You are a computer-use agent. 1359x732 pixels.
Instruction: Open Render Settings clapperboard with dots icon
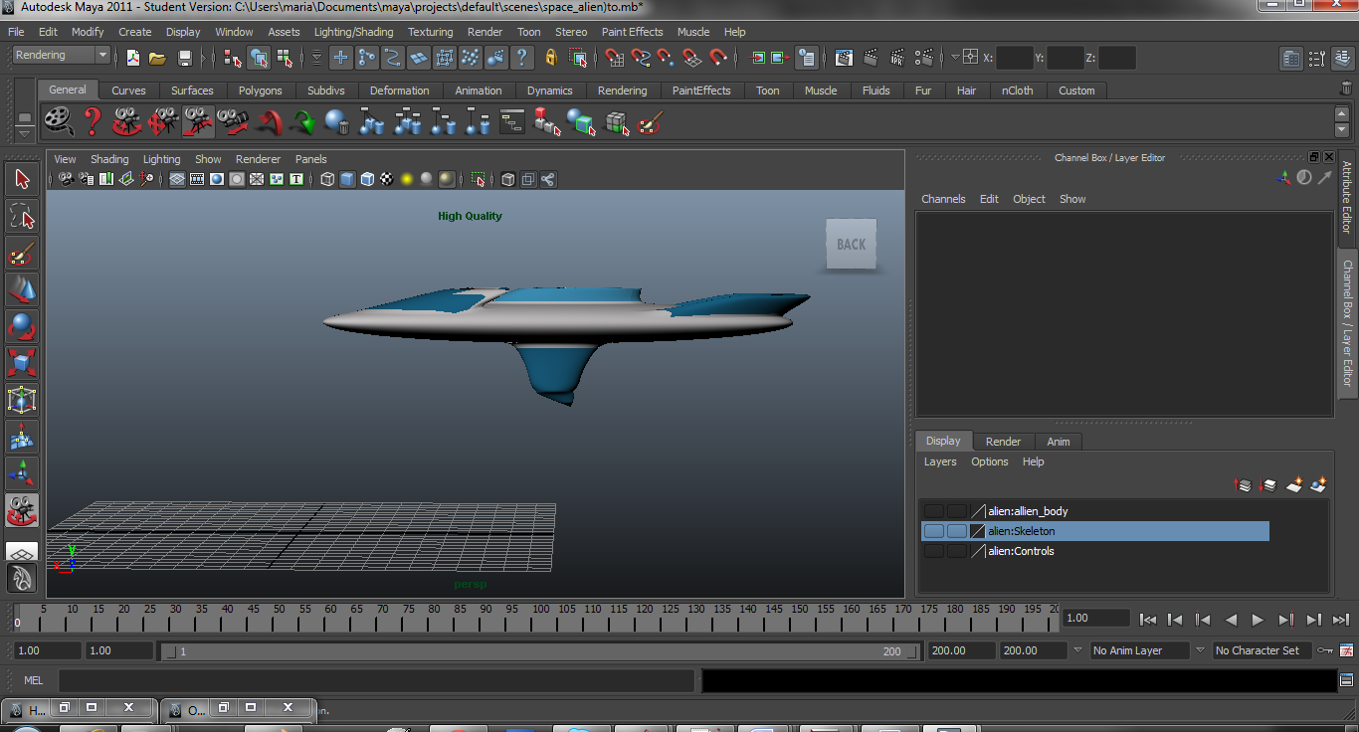(924, 58)
